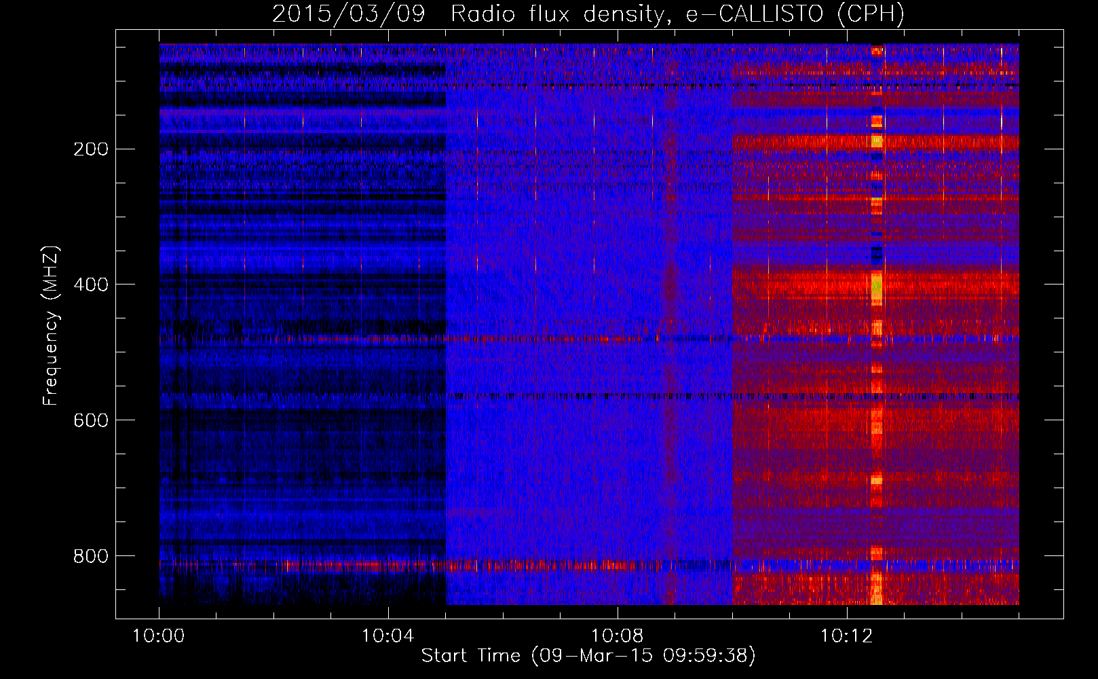Click the '800' frequency axis label
1098x679 pixels.
[x=91, y=557]
